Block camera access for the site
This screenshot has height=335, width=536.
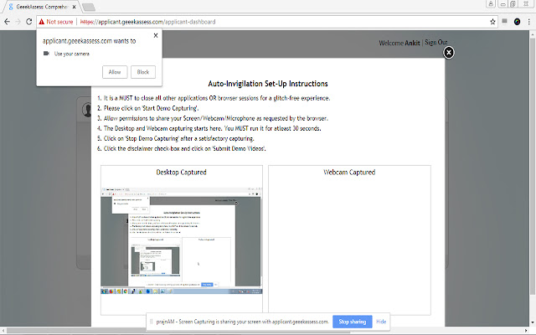(142, 72)
